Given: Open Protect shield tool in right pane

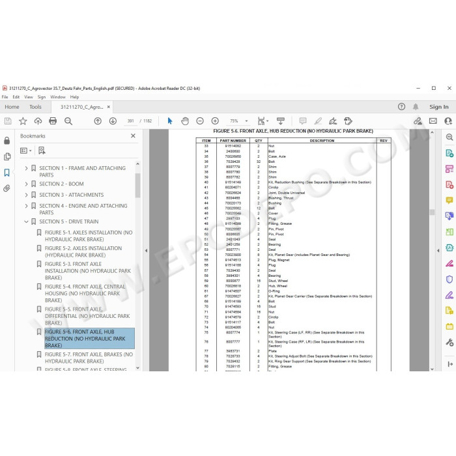Looking at the screenshot, I should coord(449,279).
